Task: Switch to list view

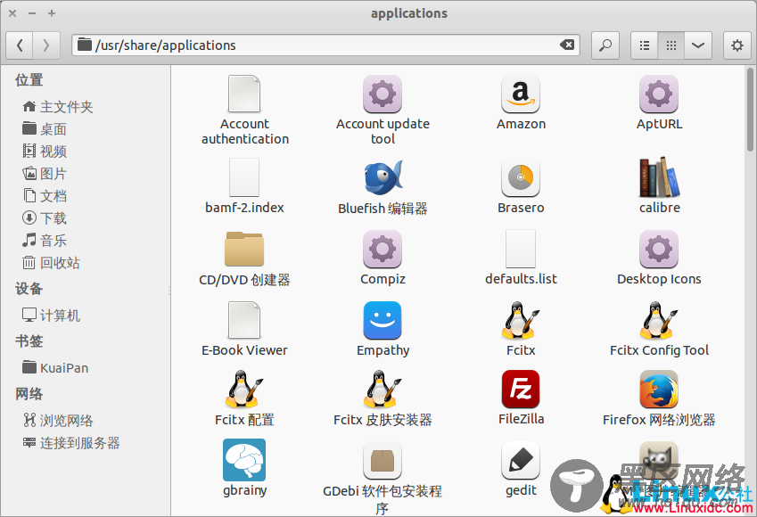Action: click(x=645, y=45)
